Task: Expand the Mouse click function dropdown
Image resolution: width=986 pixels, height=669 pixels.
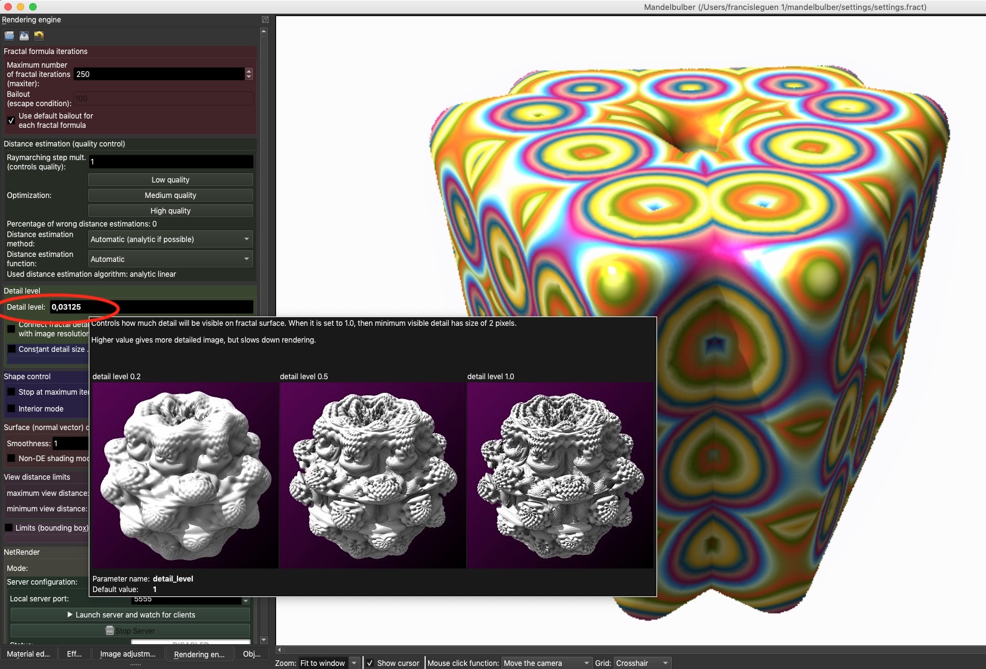Action: pos(547,663)
